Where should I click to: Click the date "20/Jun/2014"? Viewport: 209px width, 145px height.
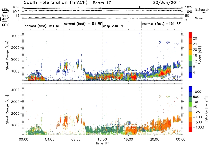click(167, 3)
